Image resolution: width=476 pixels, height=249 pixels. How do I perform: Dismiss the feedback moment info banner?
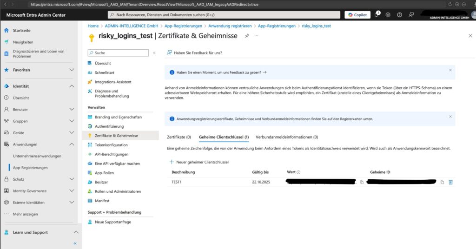click(450, 70)
